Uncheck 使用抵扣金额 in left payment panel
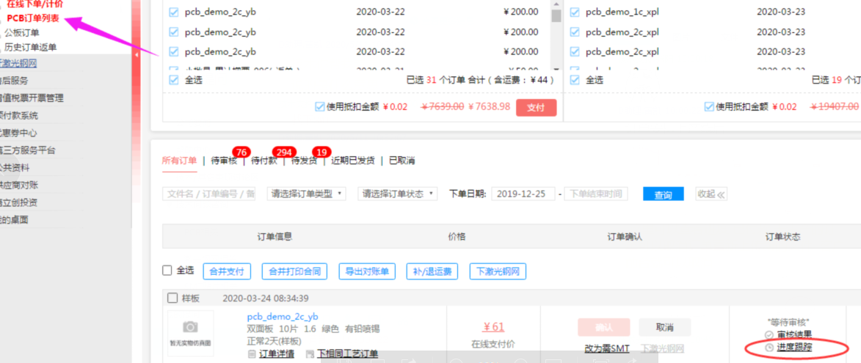 pyautogui.click(x=319, y=107)
